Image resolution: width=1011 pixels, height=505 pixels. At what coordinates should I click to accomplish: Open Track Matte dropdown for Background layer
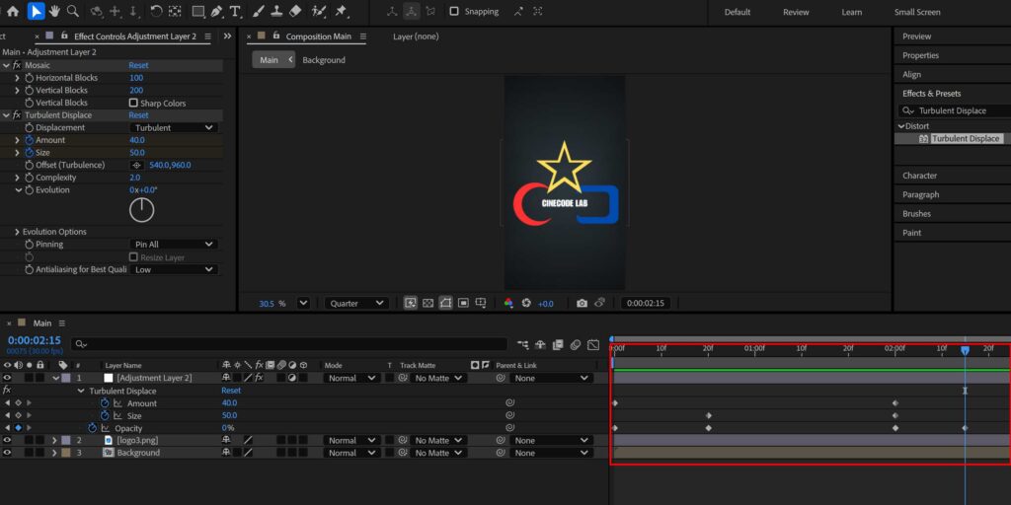439,453
